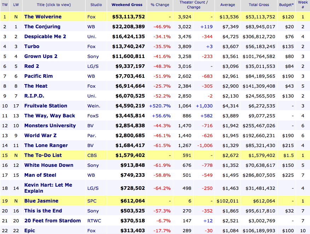The image size is (310, 234).
Task: Sort by Budget* column header
Action: click(x=286, y=5)
